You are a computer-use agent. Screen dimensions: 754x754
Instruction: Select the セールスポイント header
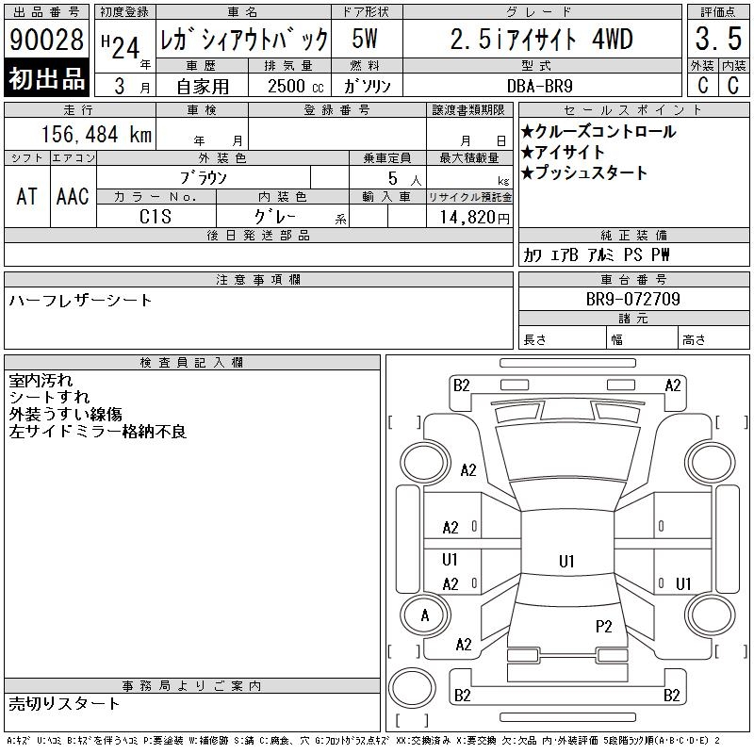(633, 110)
